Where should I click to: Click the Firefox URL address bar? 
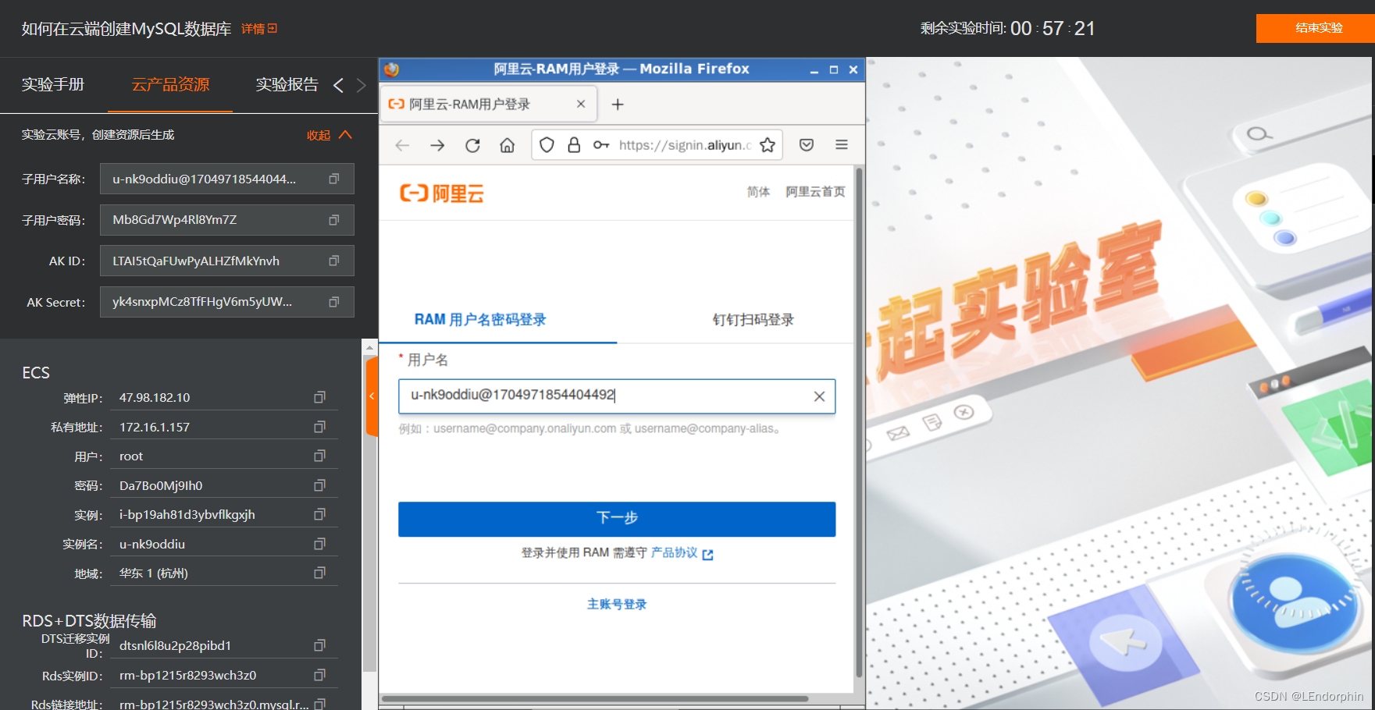click(685, 145)
